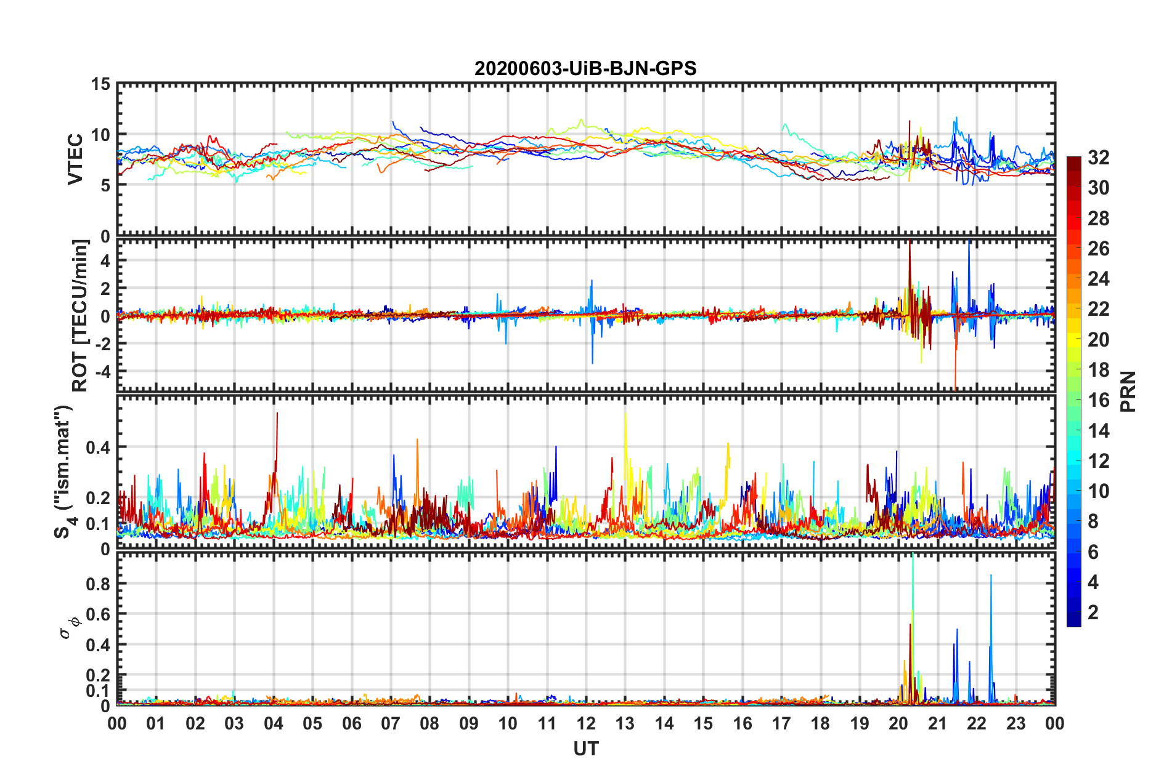The image size is (1172, 783).
Task: Click sigma phi axis tick 0.8
Action: coord(99,584)
